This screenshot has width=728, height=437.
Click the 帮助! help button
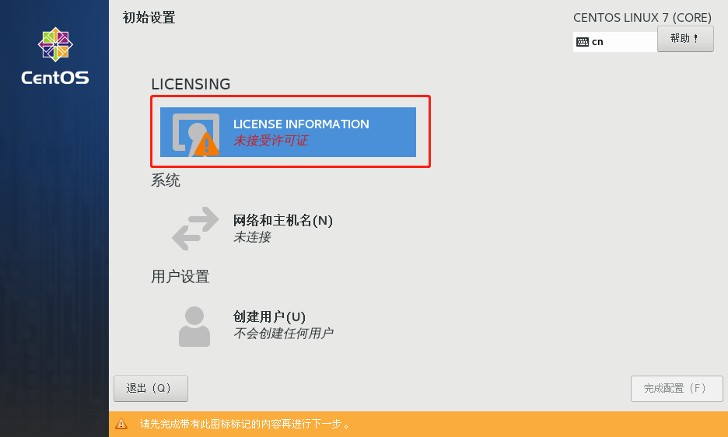685,39
